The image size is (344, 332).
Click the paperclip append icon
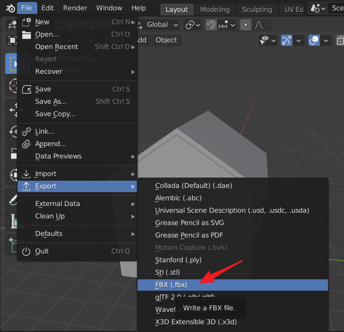pyautogui.click(x=26, y=144)
